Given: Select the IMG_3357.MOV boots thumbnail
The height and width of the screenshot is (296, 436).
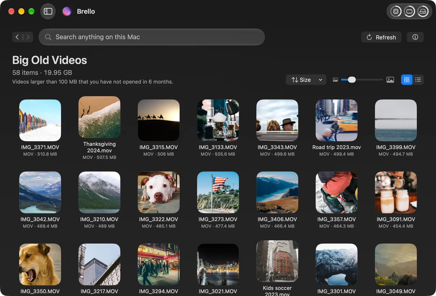Looking at the screenshot, I should pos(337,192).
